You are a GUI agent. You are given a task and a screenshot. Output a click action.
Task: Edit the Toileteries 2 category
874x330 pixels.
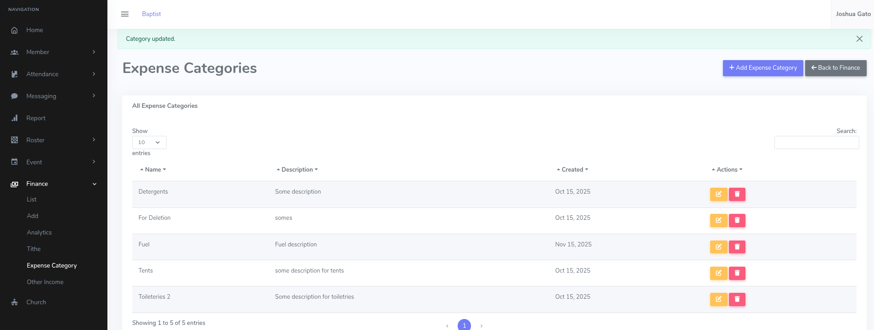[718, 299]
